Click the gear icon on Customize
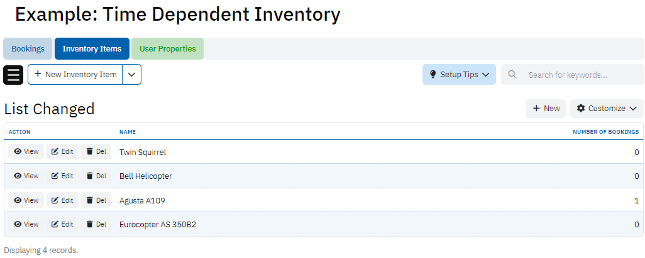The height and width of the screenshot is (258, 645). click(581, 109)
